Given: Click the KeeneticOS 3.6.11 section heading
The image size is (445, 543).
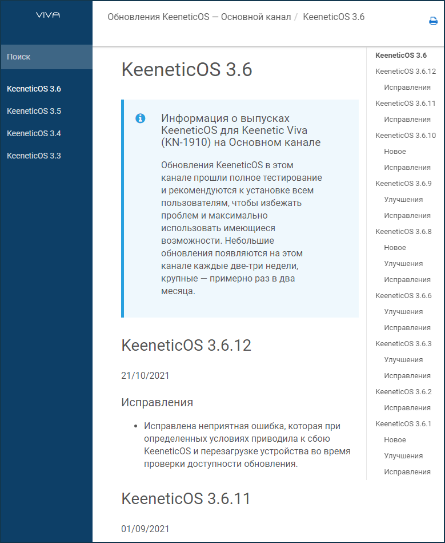Looking at the screenshot, I should [x=186, y=499].
